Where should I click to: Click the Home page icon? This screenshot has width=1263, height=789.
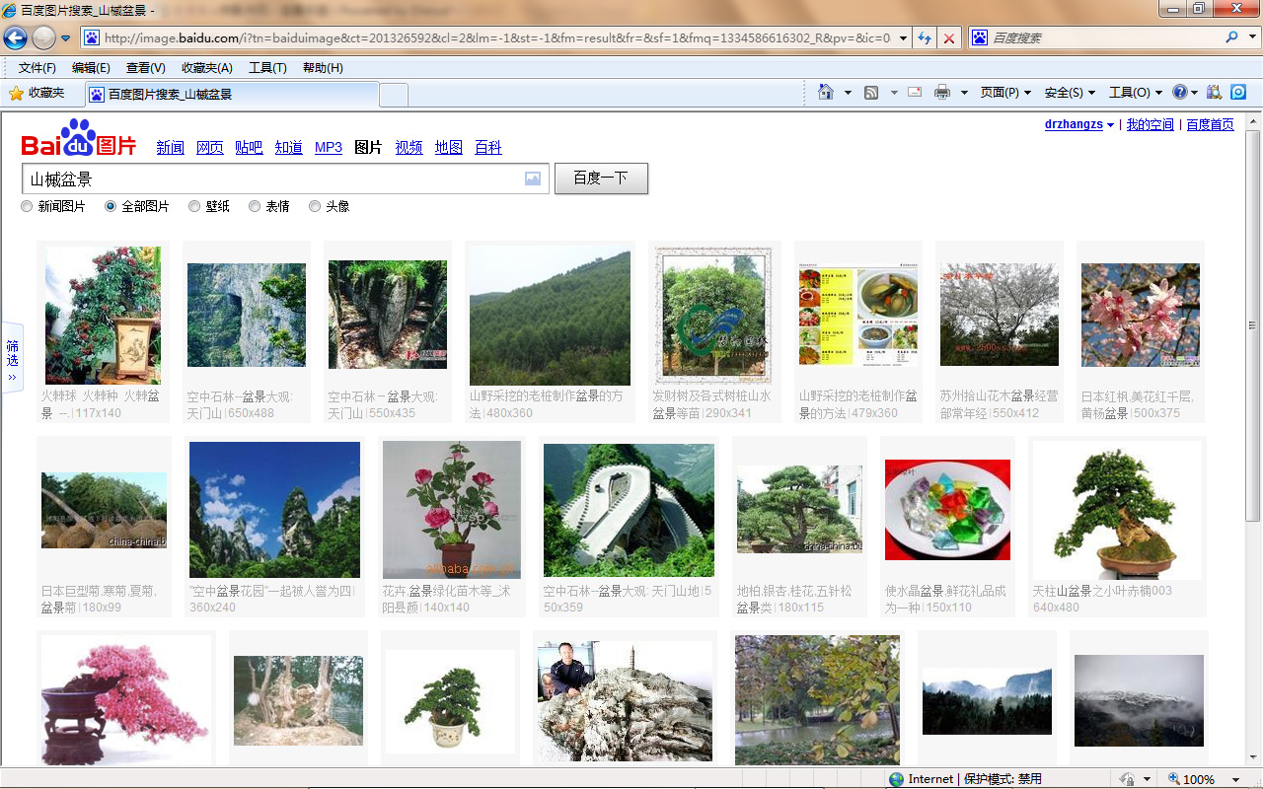(826, 92)
